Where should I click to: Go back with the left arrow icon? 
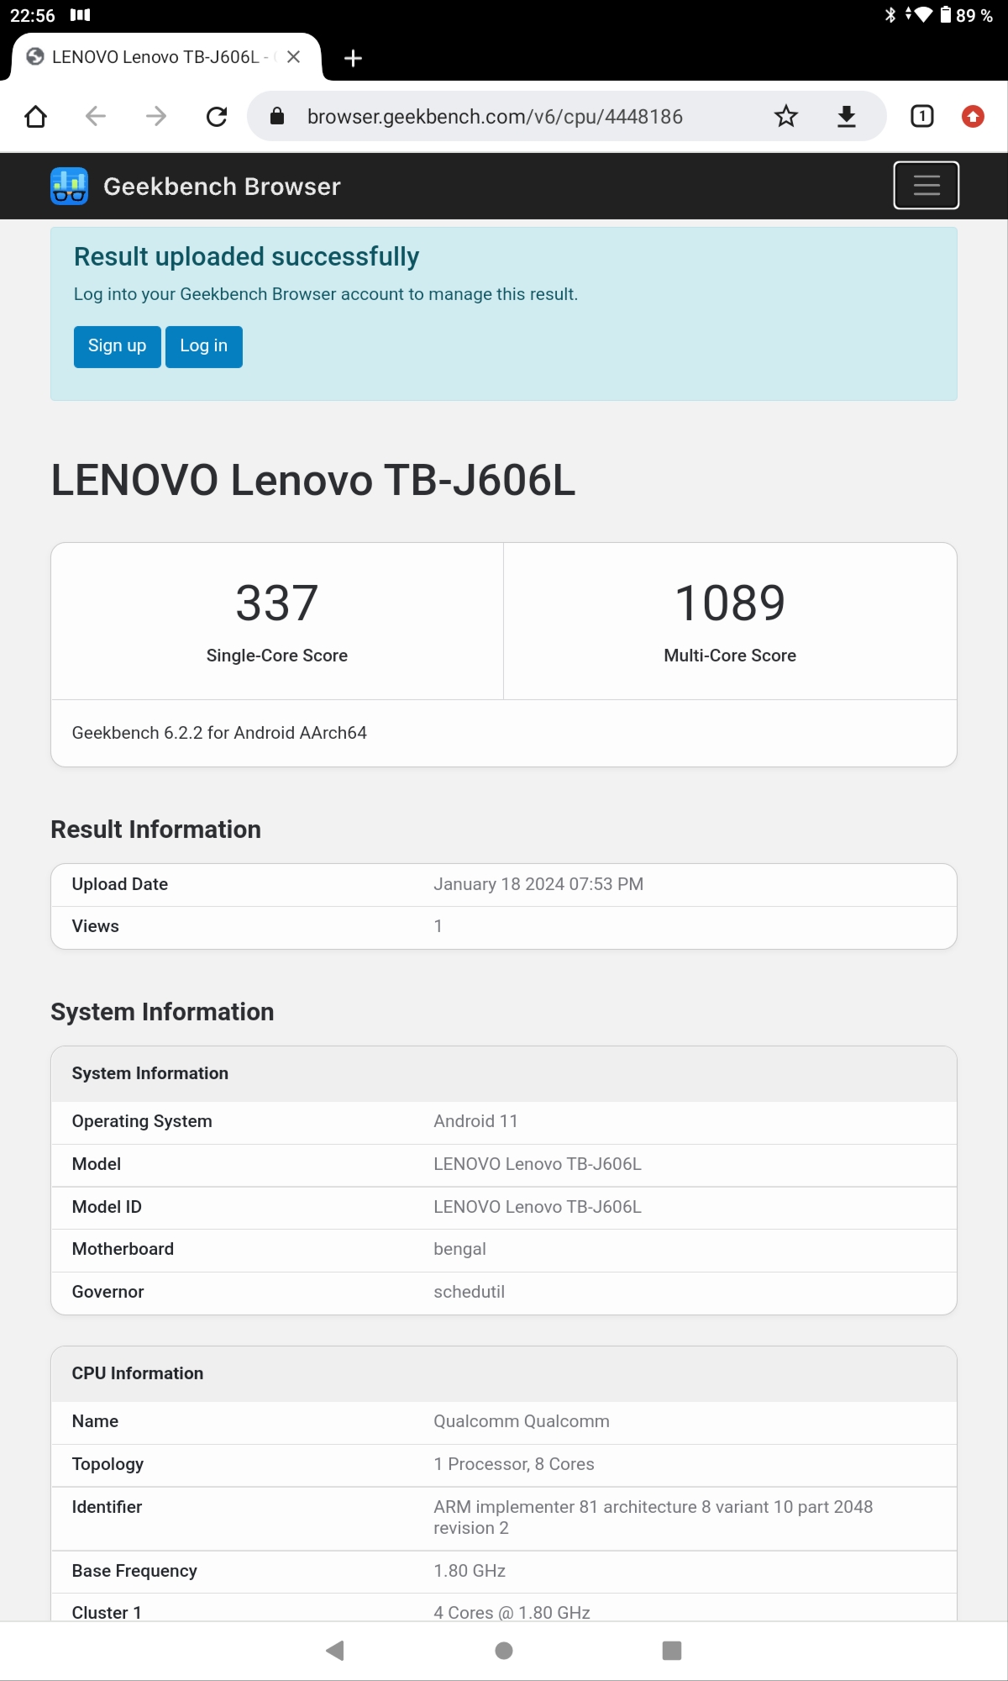(x=96, y=116)
